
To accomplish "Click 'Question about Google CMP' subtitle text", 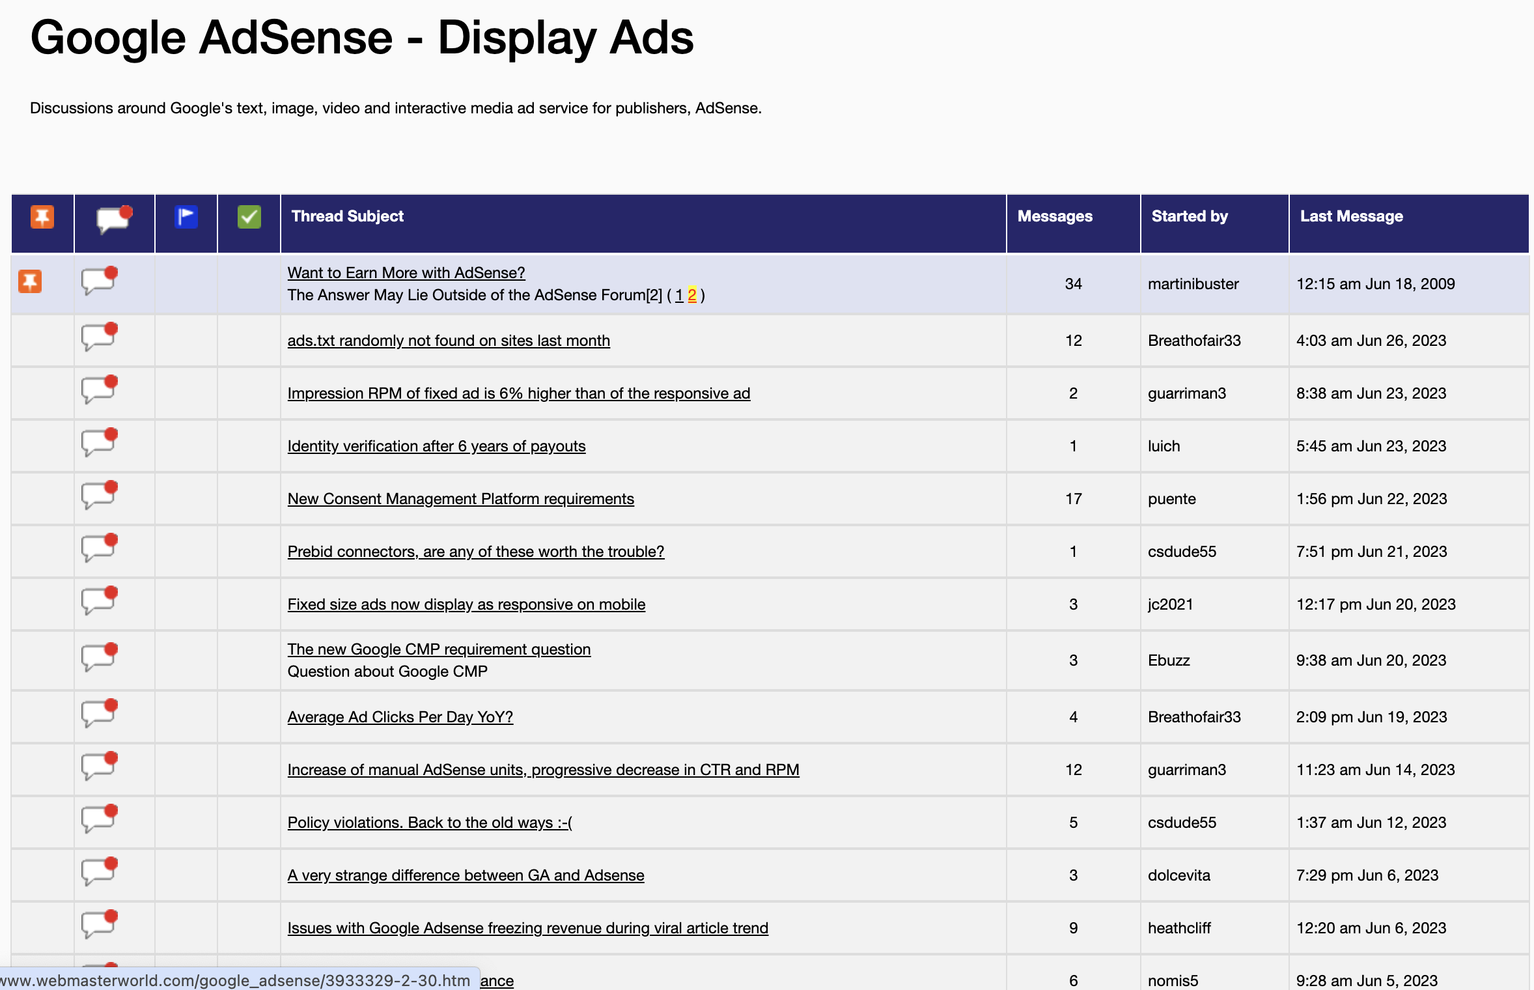I will point(387,672).
